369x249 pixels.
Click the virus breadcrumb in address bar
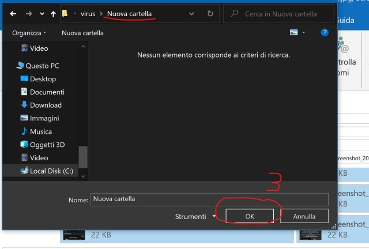(x=88, y=13)
